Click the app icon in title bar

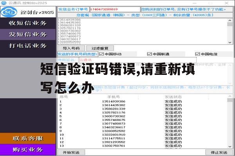coord(4,3)
